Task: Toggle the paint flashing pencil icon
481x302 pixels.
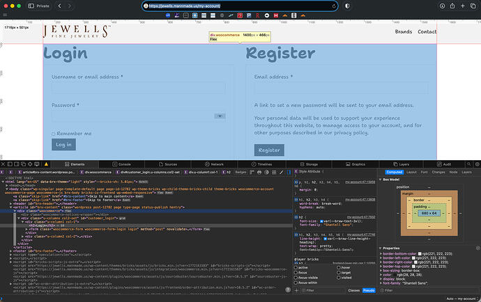Action: point(282,172)
